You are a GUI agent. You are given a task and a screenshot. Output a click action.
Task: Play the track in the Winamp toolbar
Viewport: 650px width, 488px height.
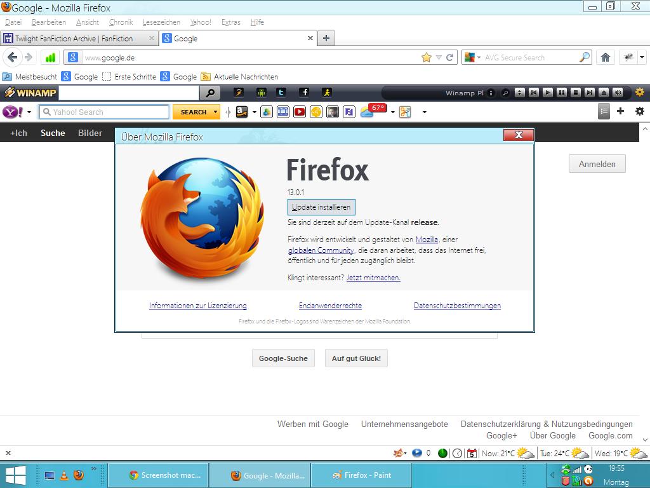click(x=548, y=93)
